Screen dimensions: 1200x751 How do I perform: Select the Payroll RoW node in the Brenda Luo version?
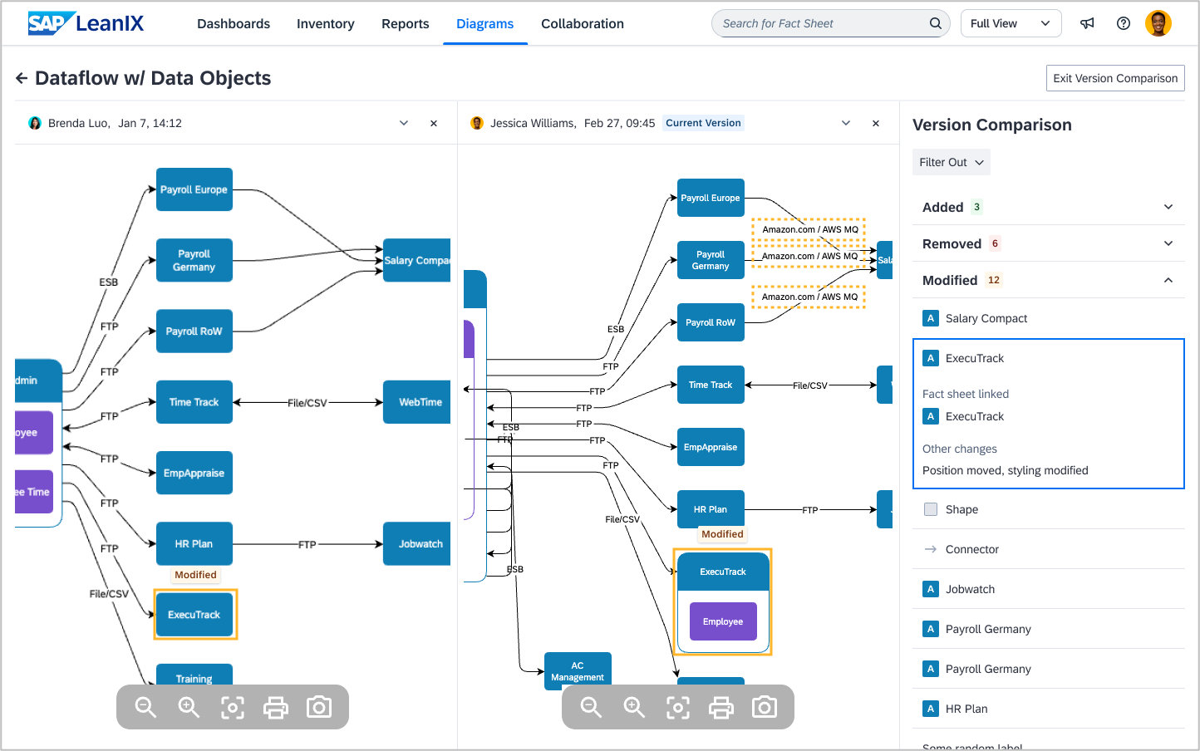tap(194, 331)
